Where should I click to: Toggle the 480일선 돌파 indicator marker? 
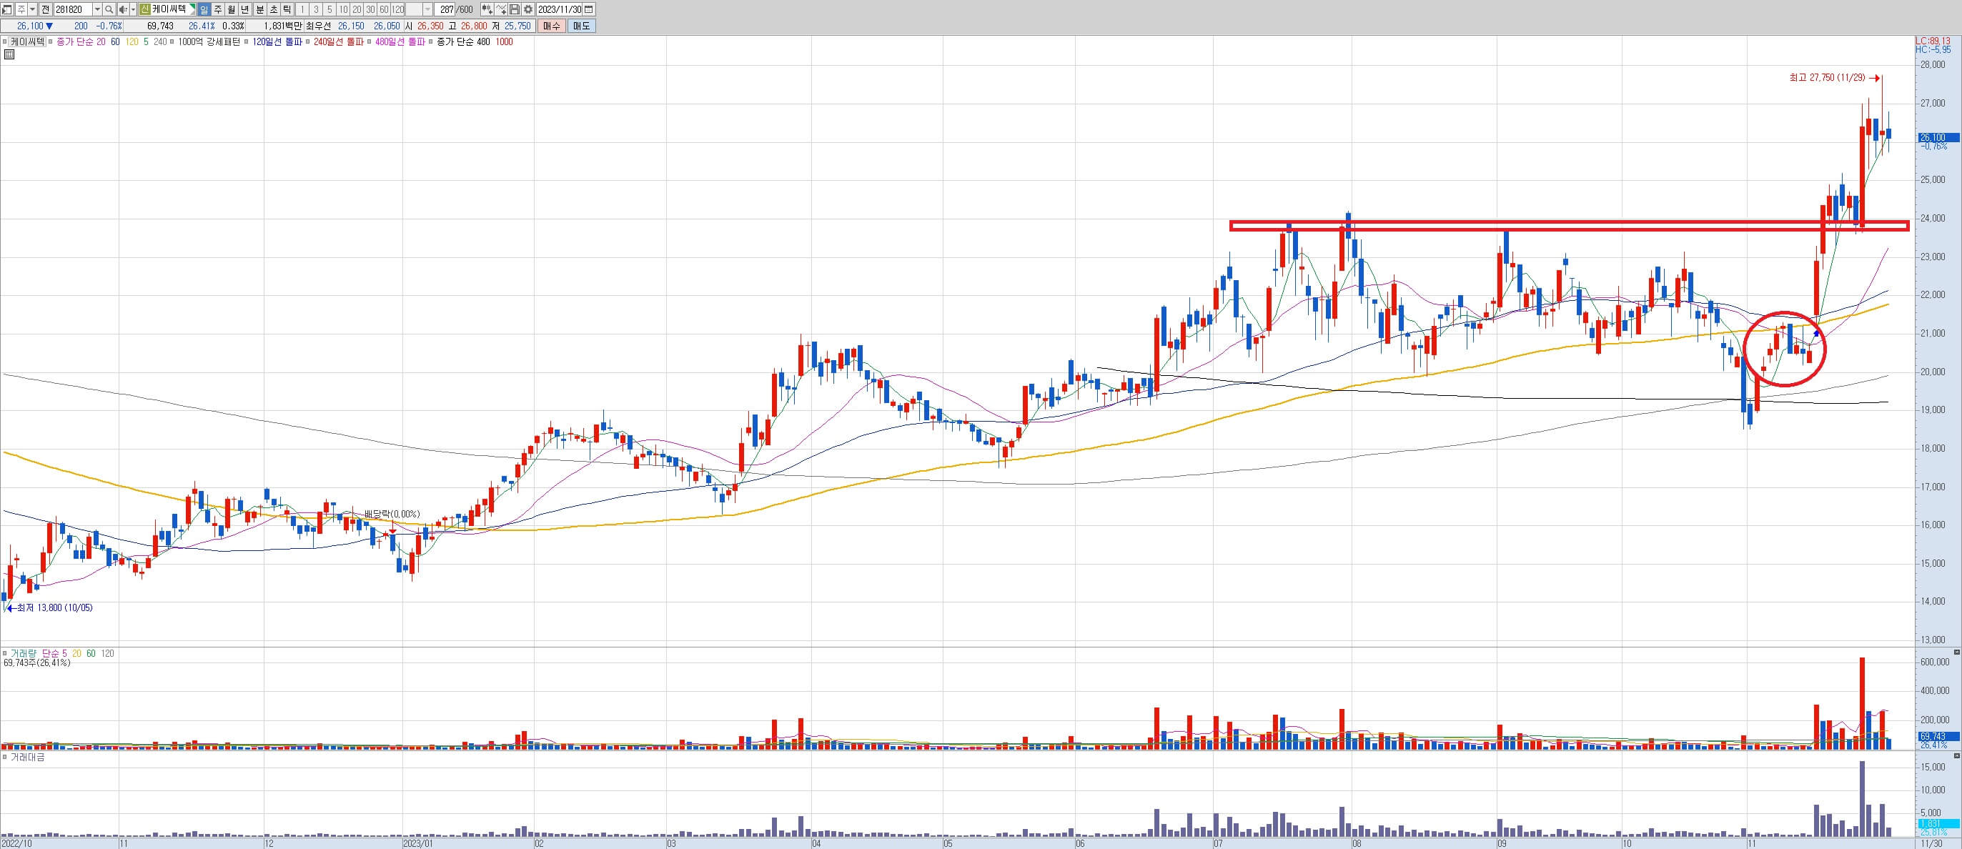[x=370, y=42]
